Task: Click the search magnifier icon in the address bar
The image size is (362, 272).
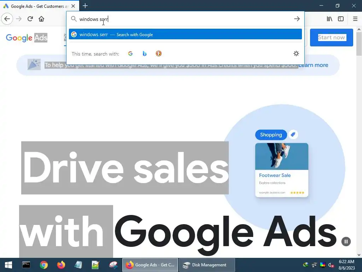Action: (x=74, y=19)
